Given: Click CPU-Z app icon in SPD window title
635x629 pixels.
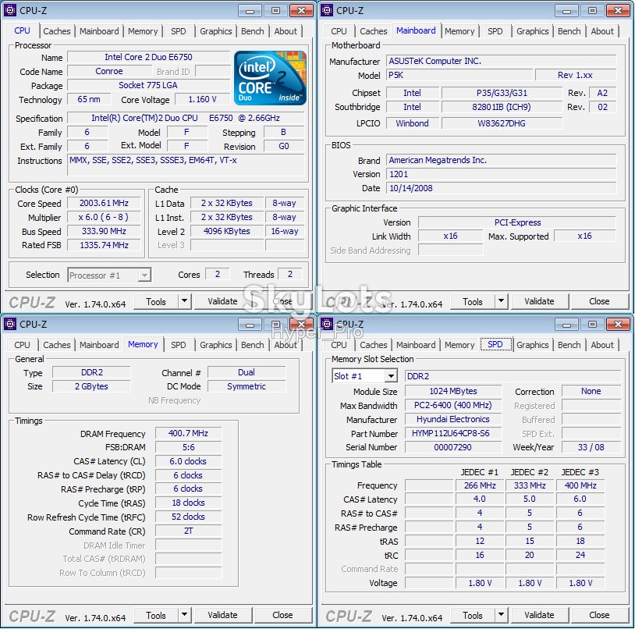Looking at the screenshot, I should tap(326, 324).
